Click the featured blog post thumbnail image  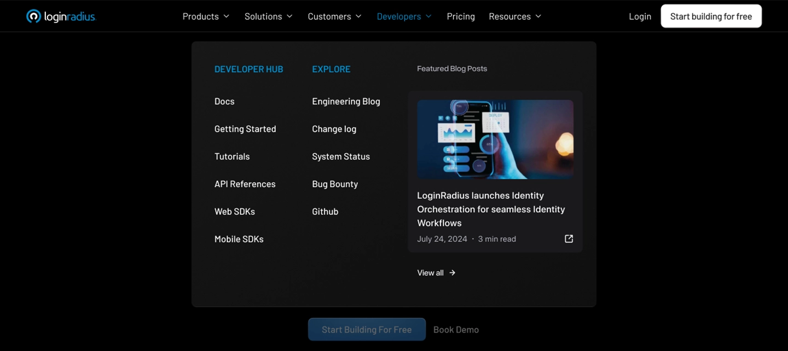[x=495, y=139]
